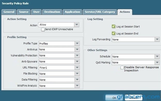Screen dimensions: 161x101
Task: Expand Vulnerability Protection dropdown arrow
Action: point(77,56)
